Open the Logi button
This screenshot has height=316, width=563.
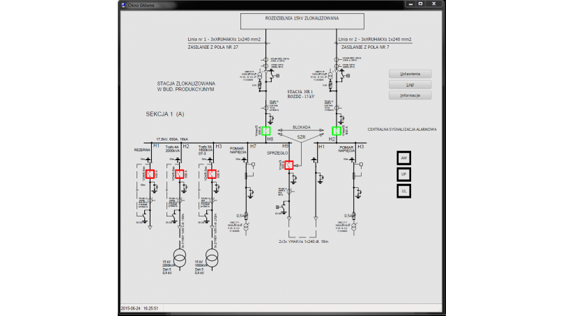coord(410,85)
